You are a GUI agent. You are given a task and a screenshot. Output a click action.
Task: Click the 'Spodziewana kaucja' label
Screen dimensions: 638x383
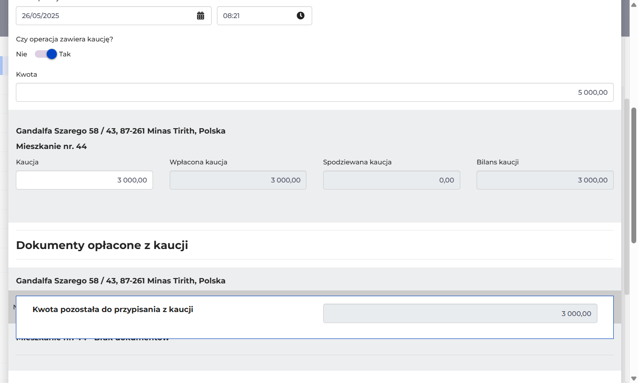tap(357, 162)
